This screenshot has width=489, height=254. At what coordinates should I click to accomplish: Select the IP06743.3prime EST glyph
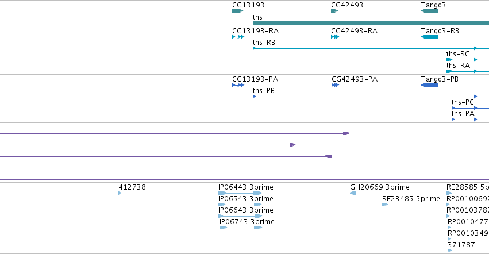click(241, 228)
